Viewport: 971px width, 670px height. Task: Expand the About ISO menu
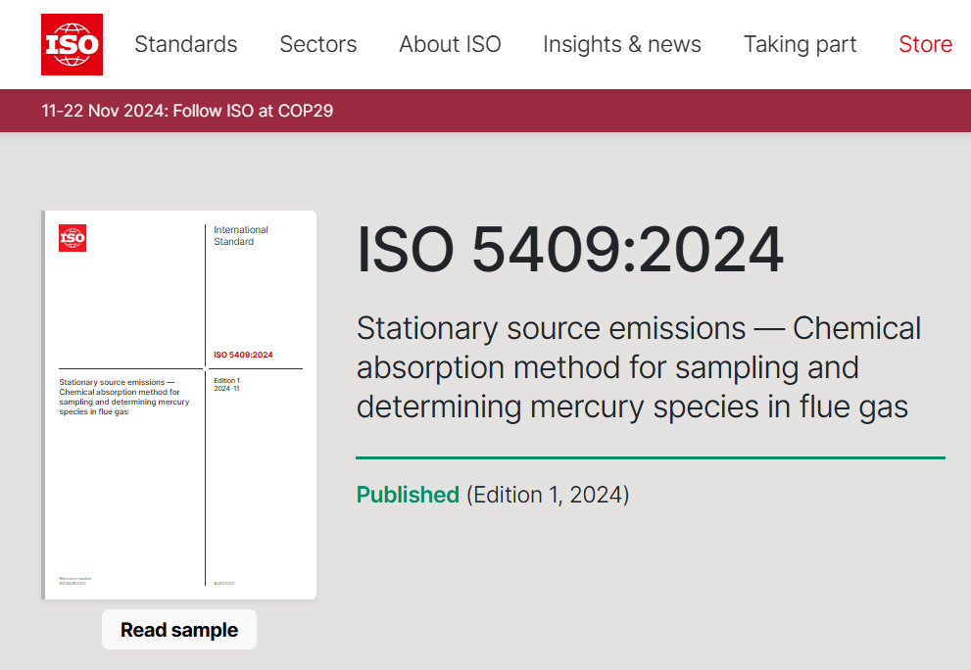click(450, 44)
